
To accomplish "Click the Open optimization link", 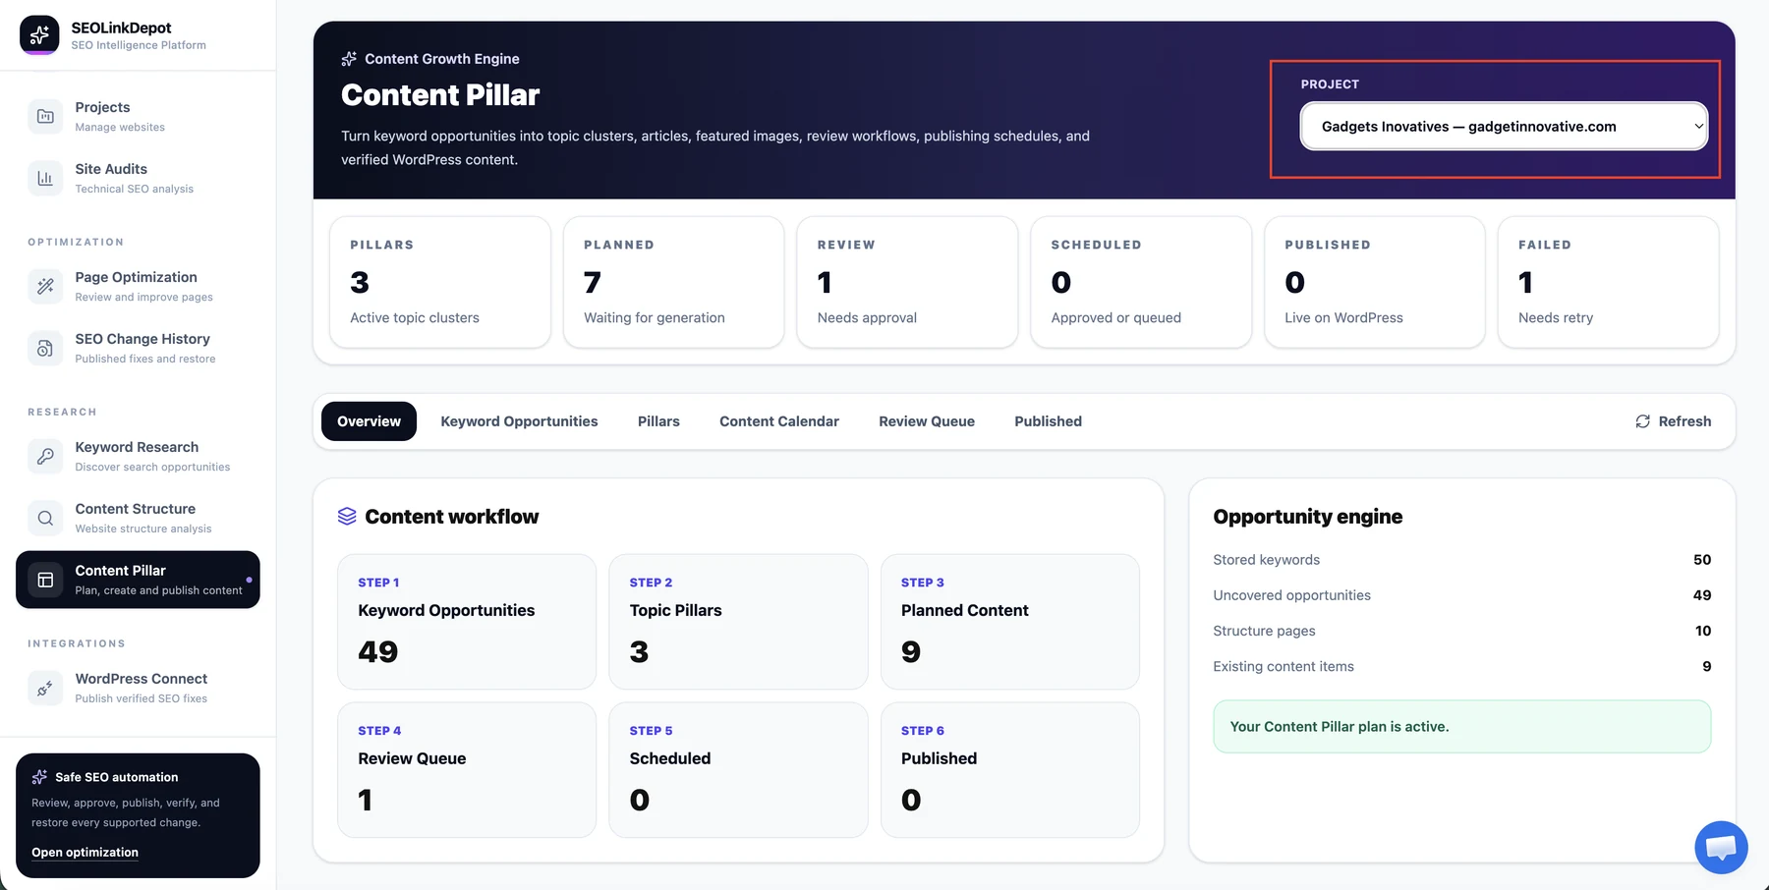I will (85, 853).
